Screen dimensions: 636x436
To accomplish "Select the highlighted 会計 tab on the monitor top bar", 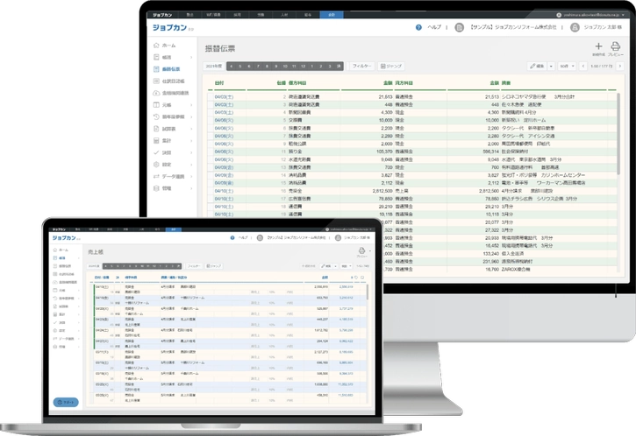I will tap(332, 15).
